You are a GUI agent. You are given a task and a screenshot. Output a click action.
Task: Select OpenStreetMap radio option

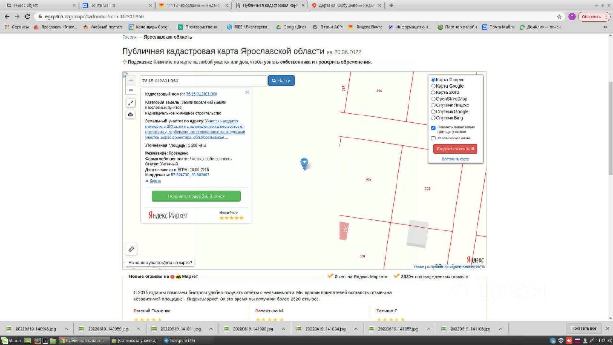[x=433, y=99]
